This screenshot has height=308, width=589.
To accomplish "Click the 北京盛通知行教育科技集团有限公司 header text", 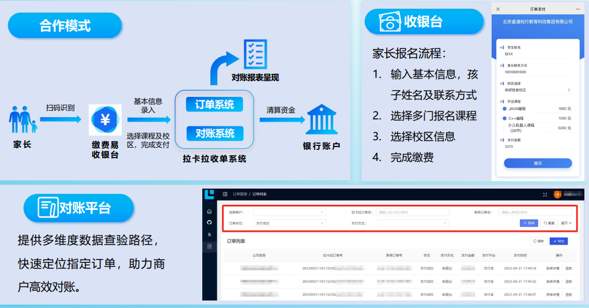I will coord(538,22).
